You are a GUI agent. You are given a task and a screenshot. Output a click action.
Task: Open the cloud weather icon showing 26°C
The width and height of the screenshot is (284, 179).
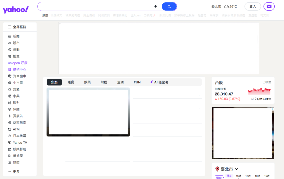click(226, 6)
